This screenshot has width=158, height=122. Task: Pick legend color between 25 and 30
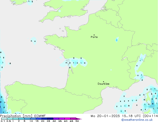click(50, 119)
